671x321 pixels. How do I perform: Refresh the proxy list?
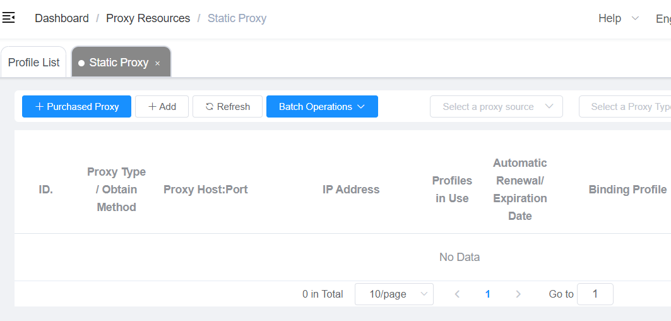(x=227, y=107)
